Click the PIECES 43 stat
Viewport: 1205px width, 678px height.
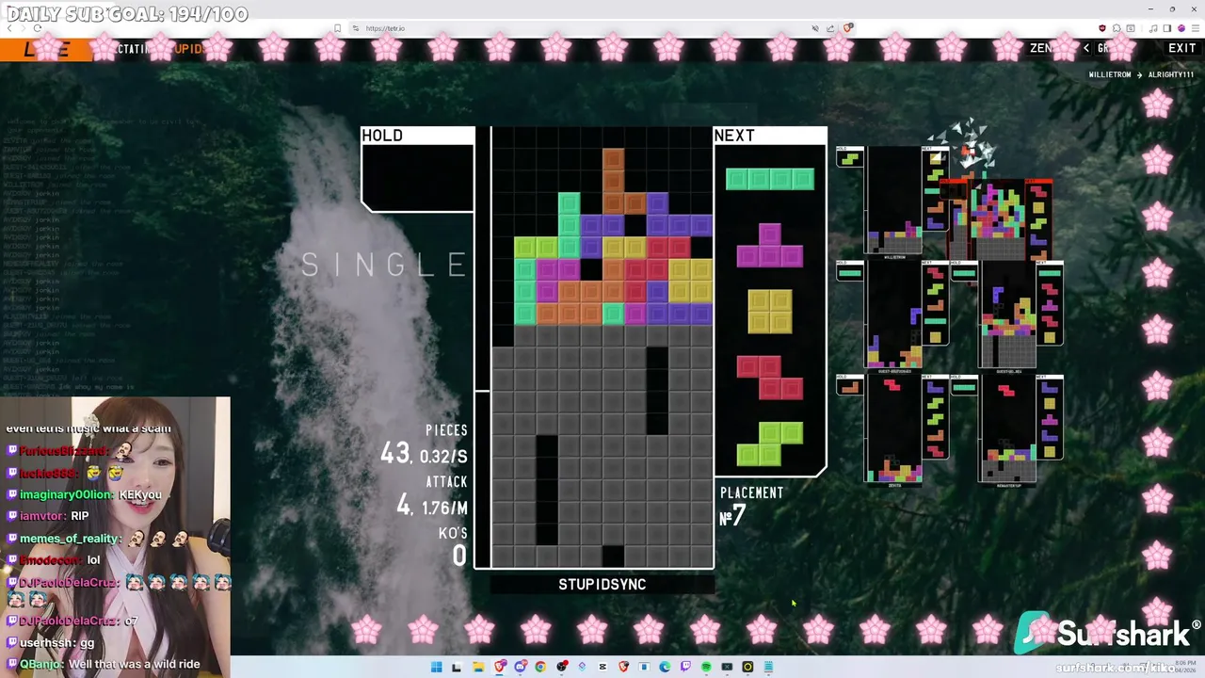click(425, 444)
